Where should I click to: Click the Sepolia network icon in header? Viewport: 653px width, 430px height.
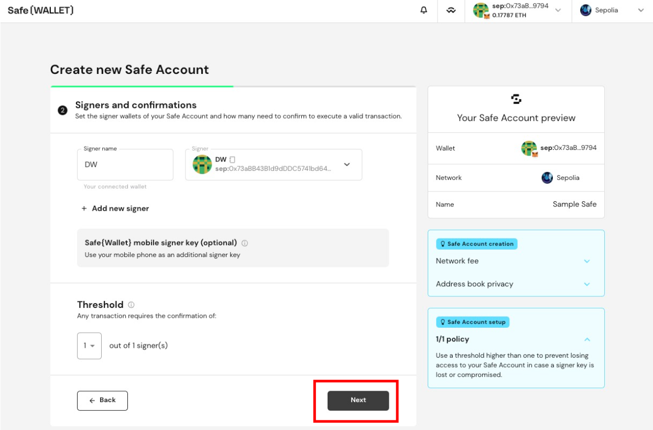point(586,10)
